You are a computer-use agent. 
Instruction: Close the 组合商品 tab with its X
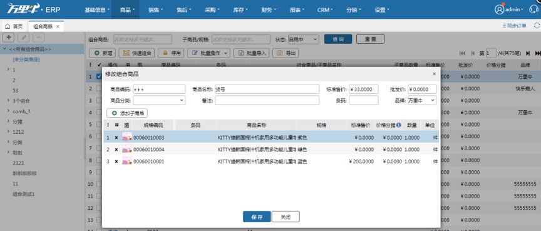tap(58, 26)
